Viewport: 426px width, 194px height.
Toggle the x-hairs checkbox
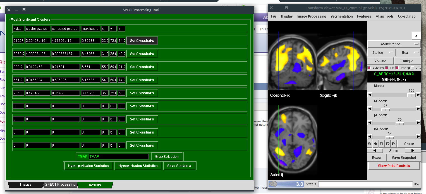click(x=369, y=68)
